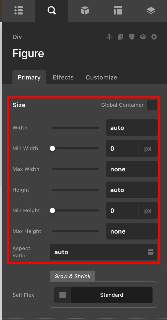167x320 pixels.
Task: Duplicate the Figure element
Action: (120, 37)
